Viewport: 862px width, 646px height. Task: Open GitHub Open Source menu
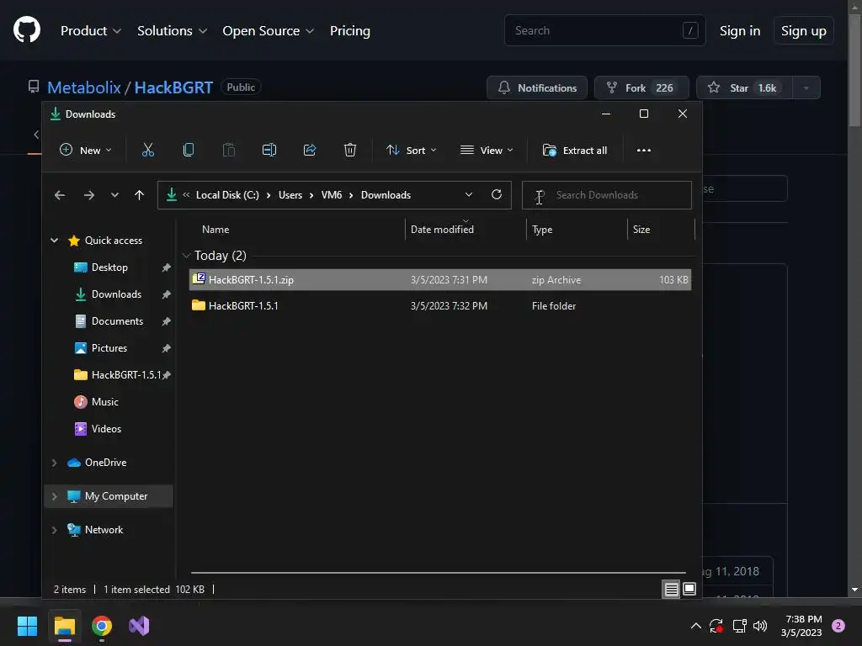[x=269, y=31]
